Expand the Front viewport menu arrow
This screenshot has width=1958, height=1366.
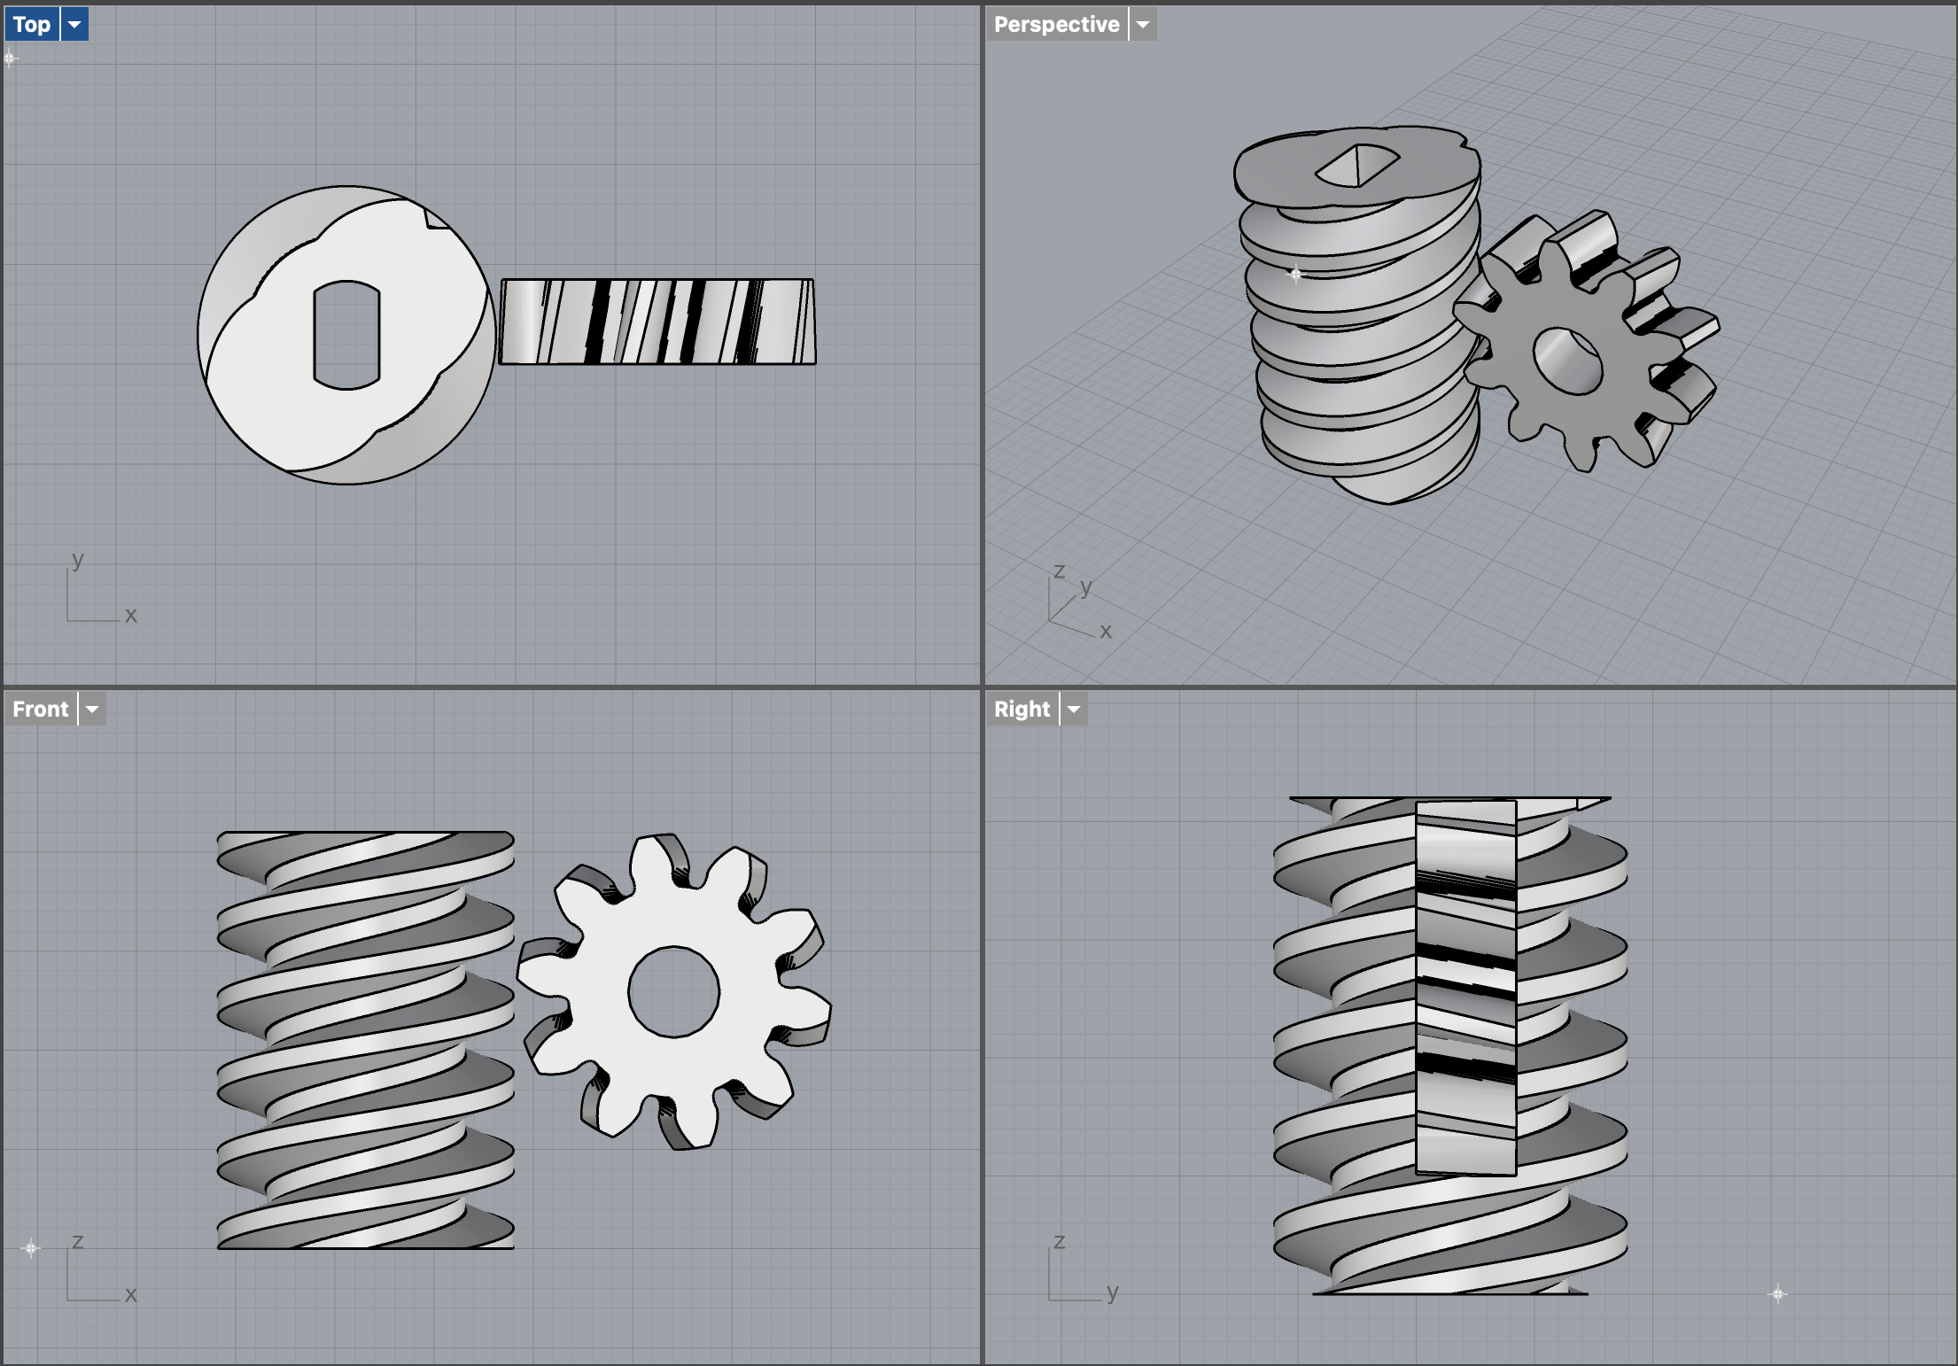click(x=92, y=710)
